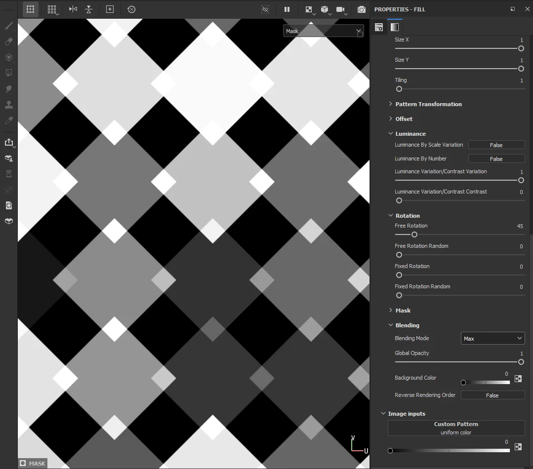Viewport: 533px width, 469px height.
Task: Select the Paint brush tool
Action: tap(9, 26)
